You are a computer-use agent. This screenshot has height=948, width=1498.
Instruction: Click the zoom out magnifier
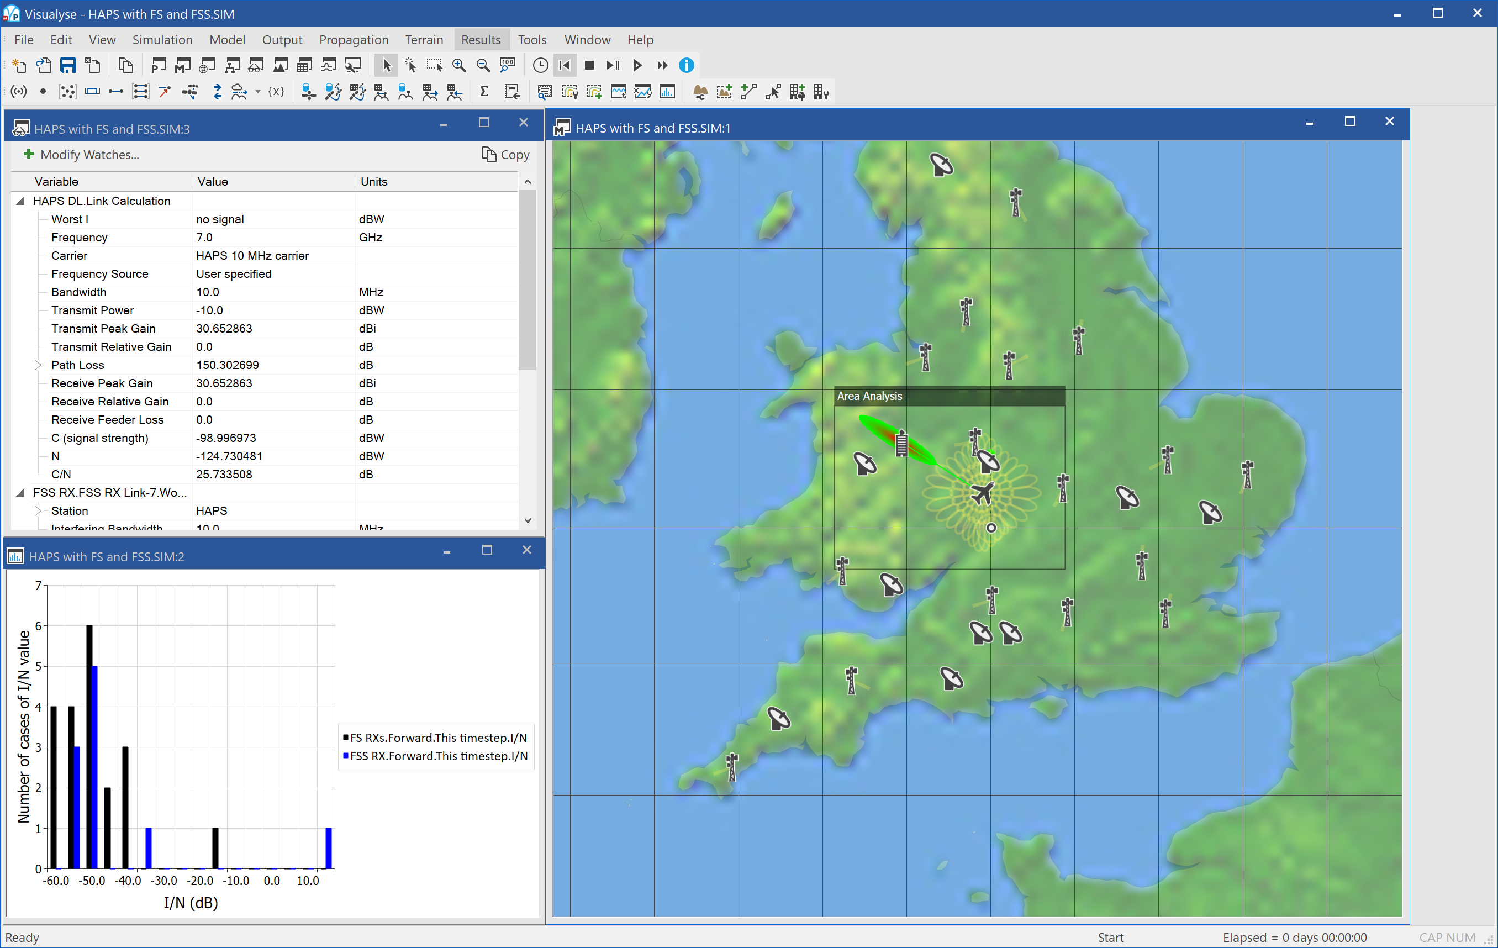[x=483, y=65]
